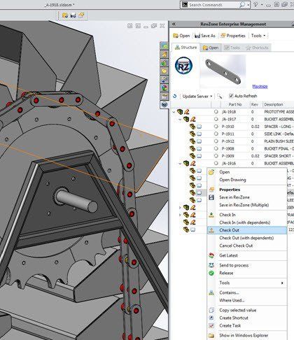Switch to the Structure tab
The width and height of the screenshot is (294, 340).
coord(186,48)
